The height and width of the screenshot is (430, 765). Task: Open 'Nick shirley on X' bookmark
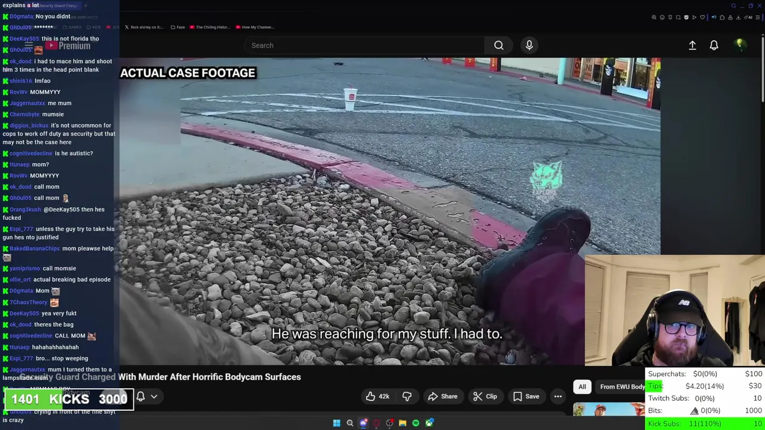click(143, 27)
